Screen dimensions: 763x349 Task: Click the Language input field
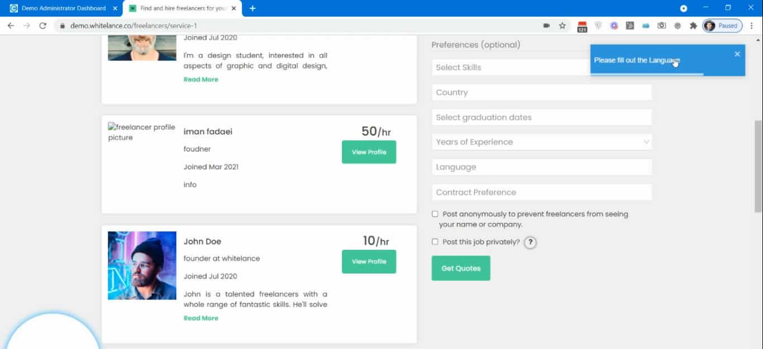click(542, 167)
